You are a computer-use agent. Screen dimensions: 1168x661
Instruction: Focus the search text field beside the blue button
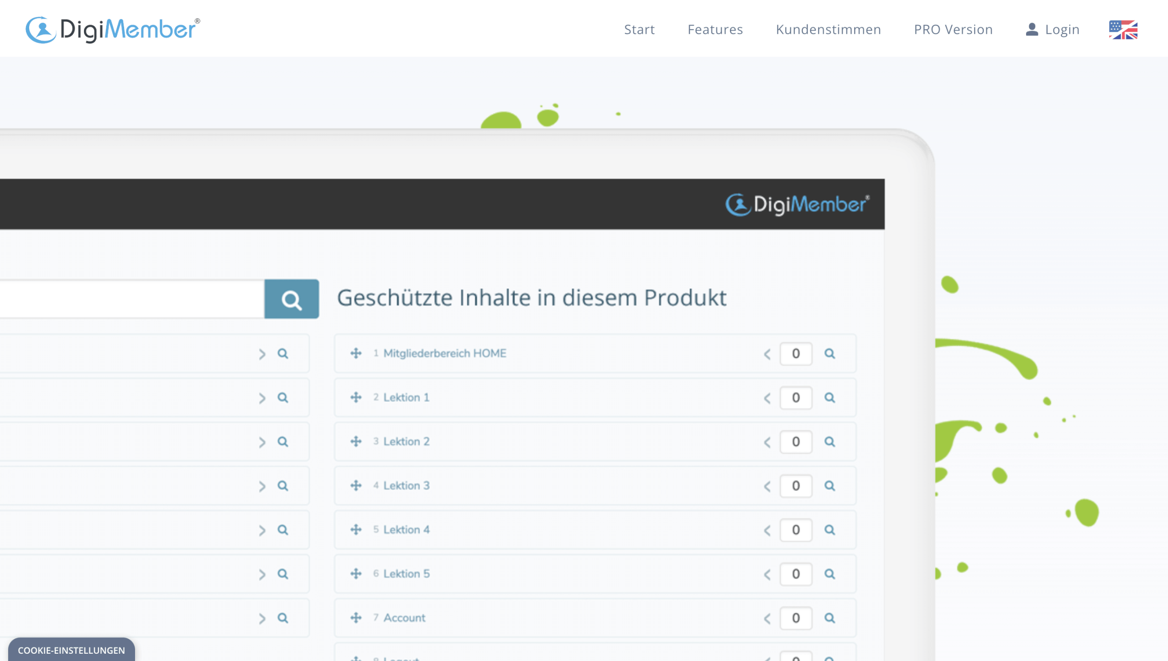(132, 299)
